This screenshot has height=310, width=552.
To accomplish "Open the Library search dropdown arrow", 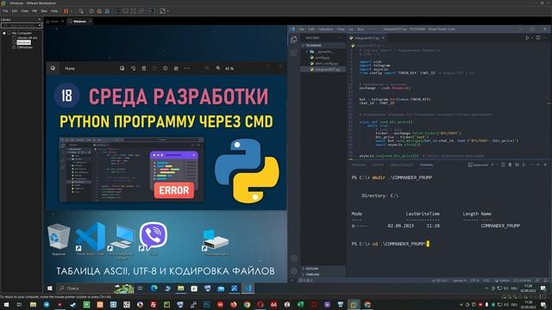I will click(40, 25).
